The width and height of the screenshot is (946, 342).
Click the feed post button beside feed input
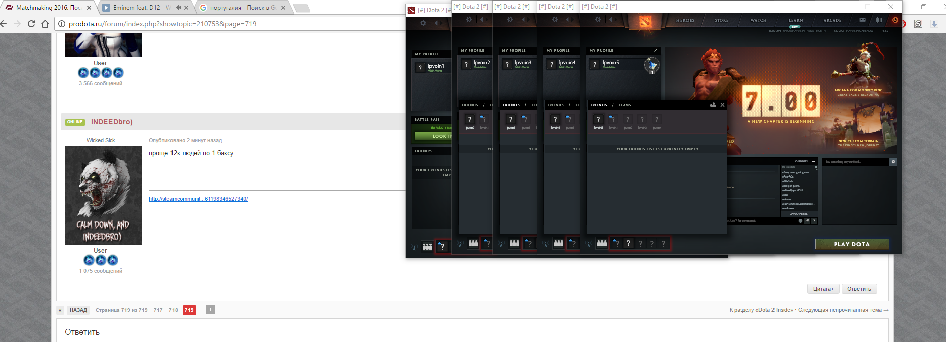893,162
